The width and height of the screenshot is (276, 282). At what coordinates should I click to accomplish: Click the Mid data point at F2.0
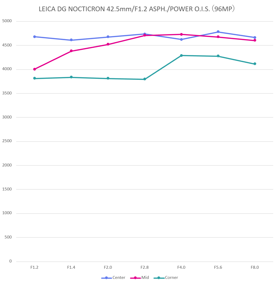pos(108,44)
